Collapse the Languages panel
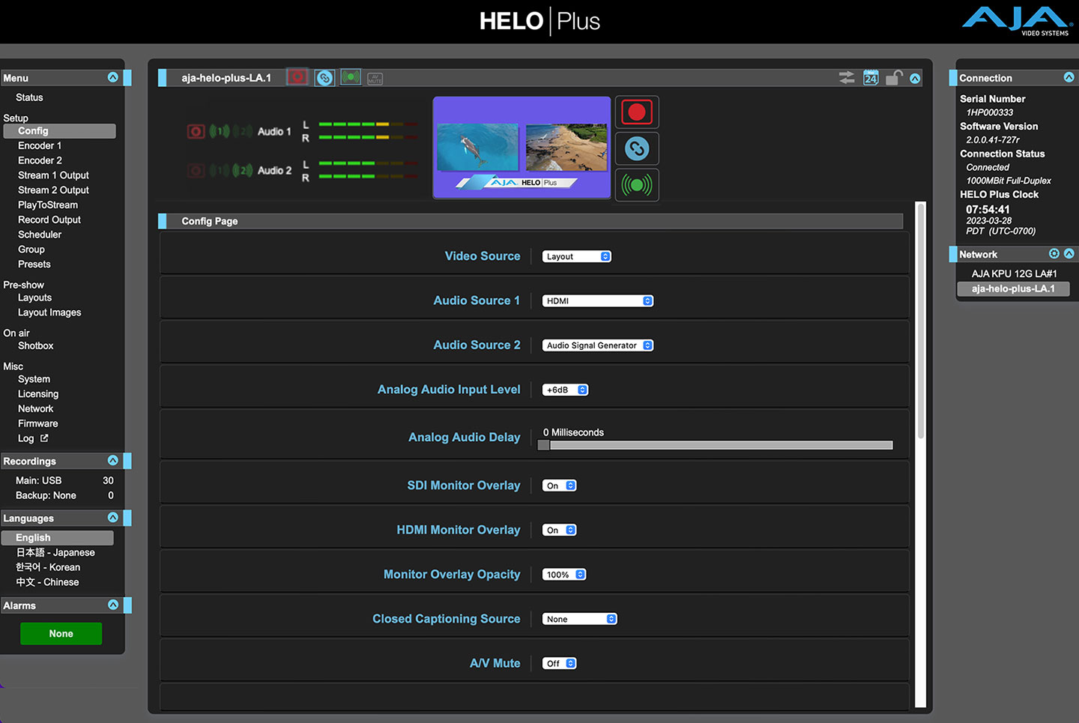This screenshot has width=1079, height=723. pos(113,517)
